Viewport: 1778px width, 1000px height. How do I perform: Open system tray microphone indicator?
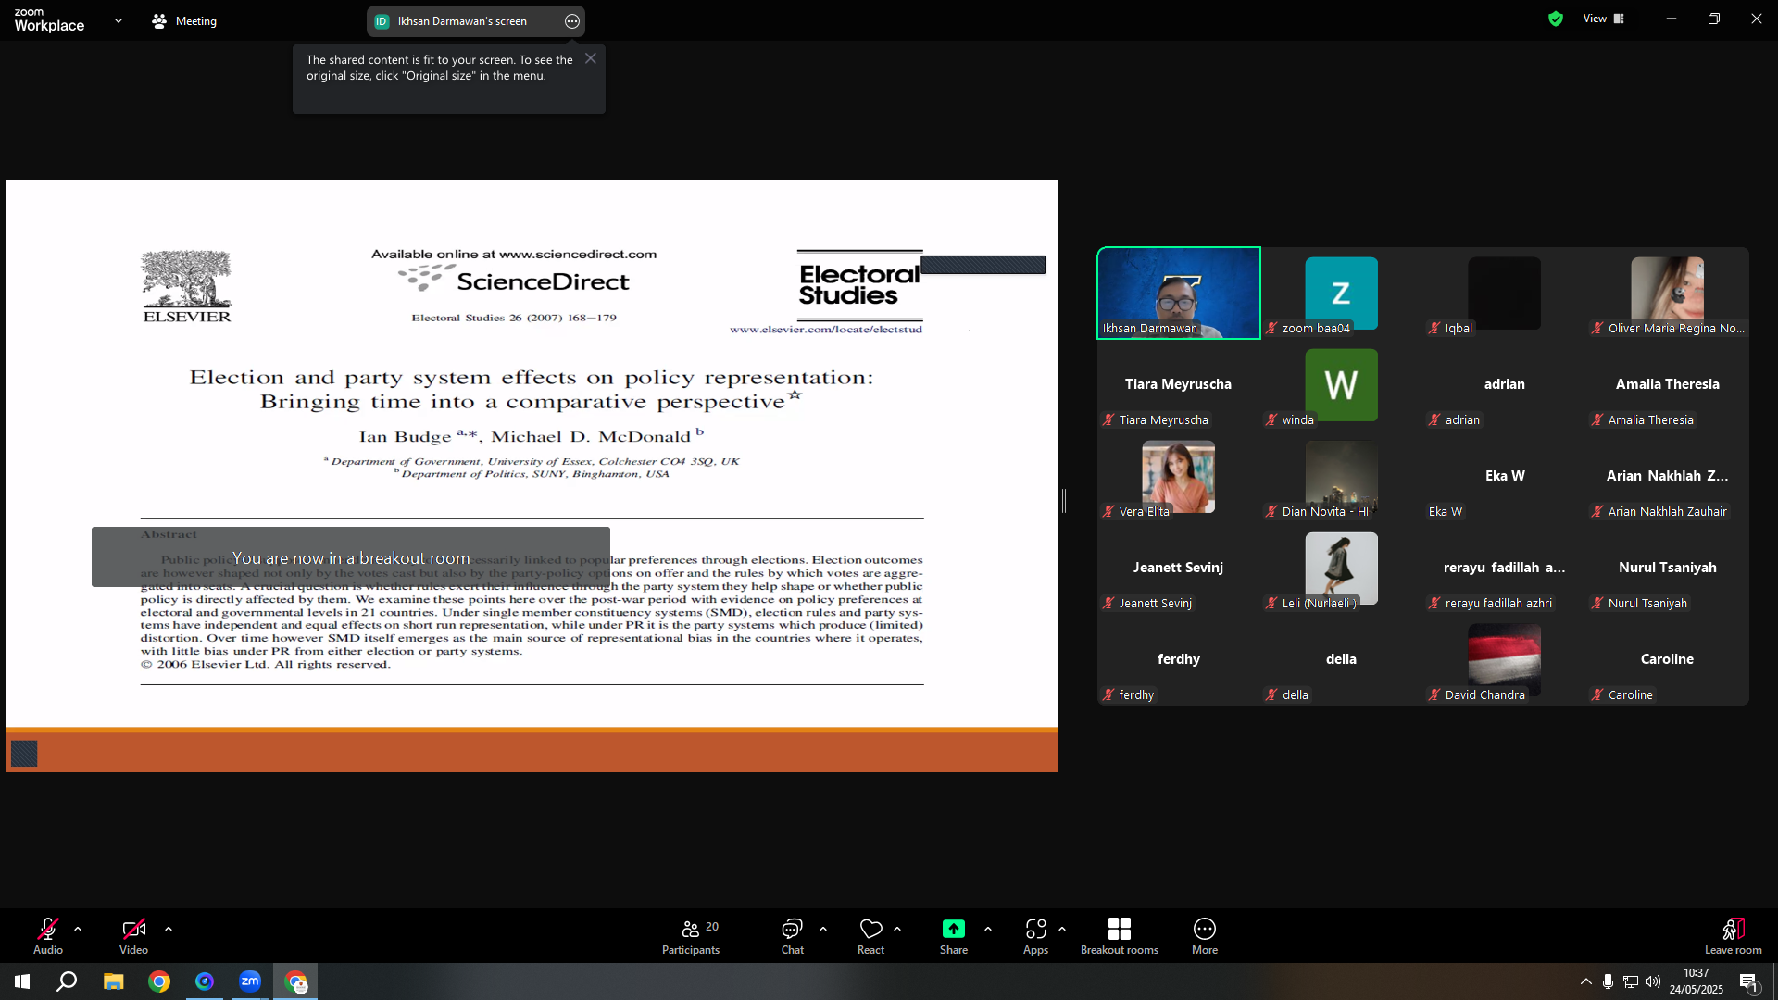[1609, 981]
